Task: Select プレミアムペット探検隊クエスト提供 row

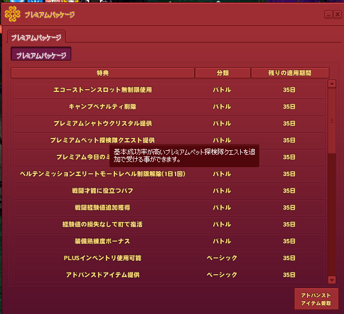Action: pos(169,140)
